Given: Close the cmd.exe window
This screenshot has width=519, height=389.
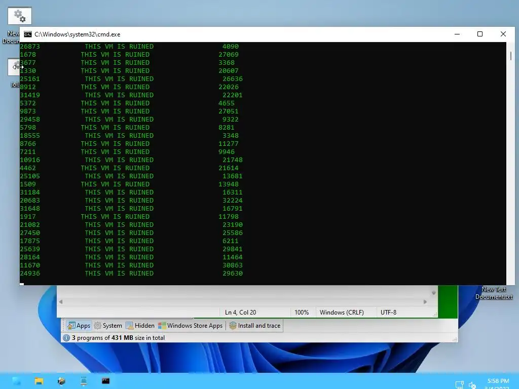Looking at the screenshot, I should [503, 34].
